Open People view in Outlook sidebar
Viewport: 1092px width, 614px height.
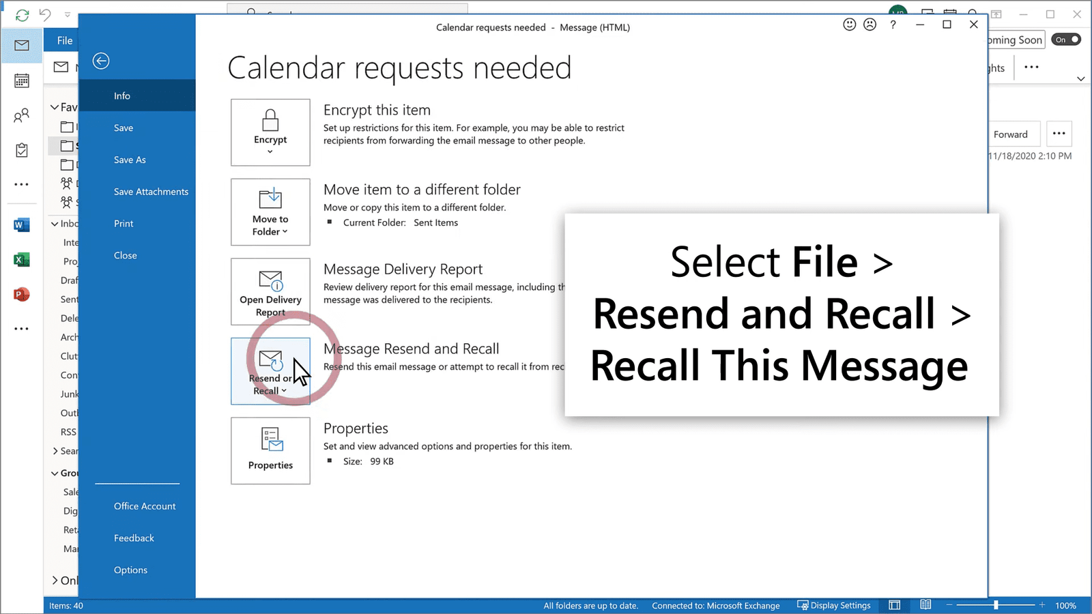pyautogui.click(x=22, y=115)
